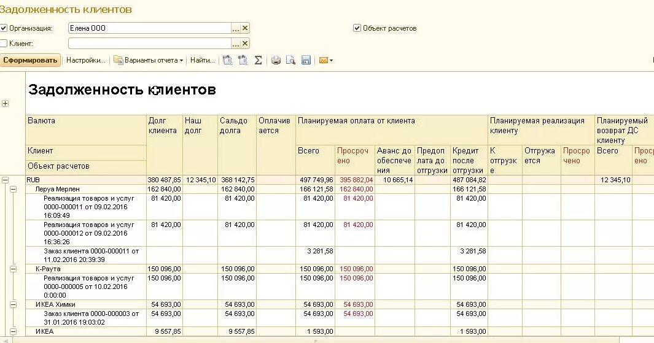Screen dimensions: 654x343
Task: Collapse the ИКЕА Химки group
Action: click(14, 305)
